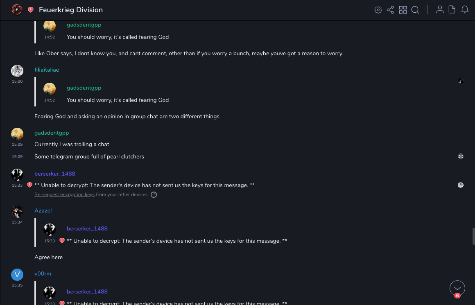Click the Feuerkrieg Division room title
Viewport: 475px width, 305px height.
pos(71,10)
